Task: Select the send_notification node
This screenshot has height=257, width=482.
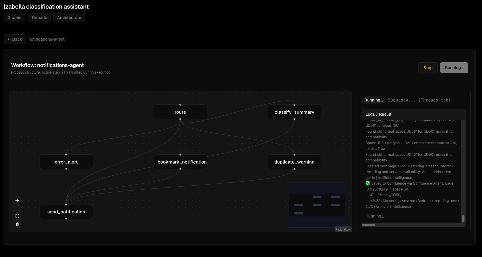Action: (x=66, y=212)
